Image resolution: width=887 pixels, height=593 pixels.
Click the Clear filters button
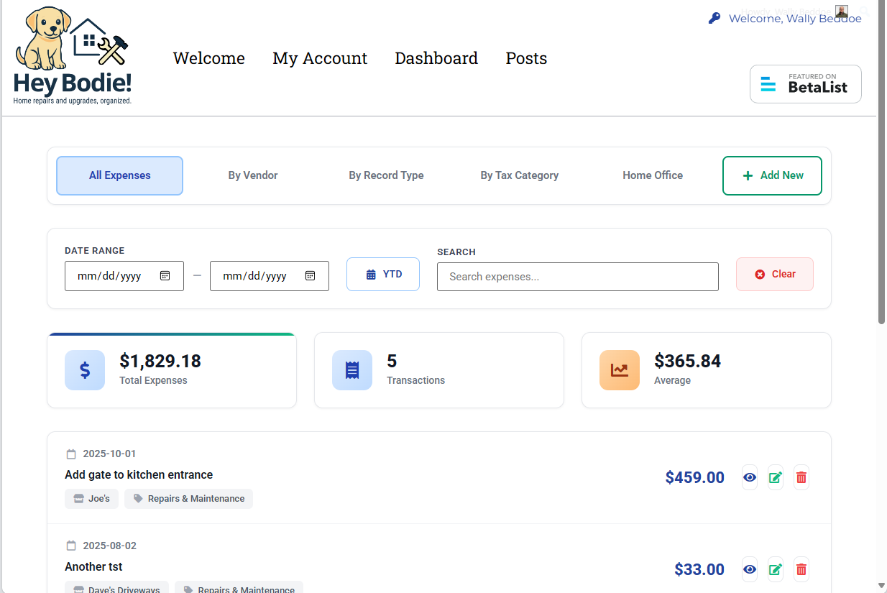click(775, 275)
